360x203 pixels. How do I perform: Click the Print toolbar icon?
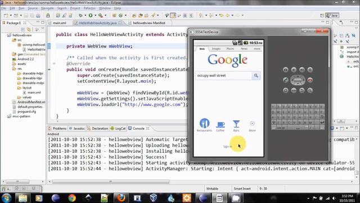tap(38, 15)
